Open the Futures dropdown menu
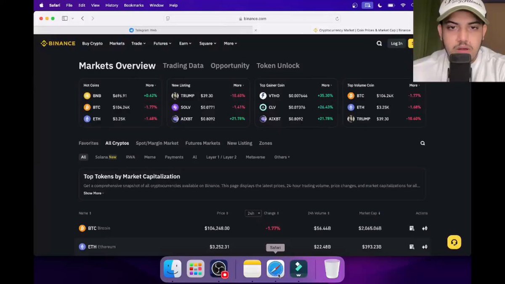This screenshot has height=284, width=505. (162, 43)
